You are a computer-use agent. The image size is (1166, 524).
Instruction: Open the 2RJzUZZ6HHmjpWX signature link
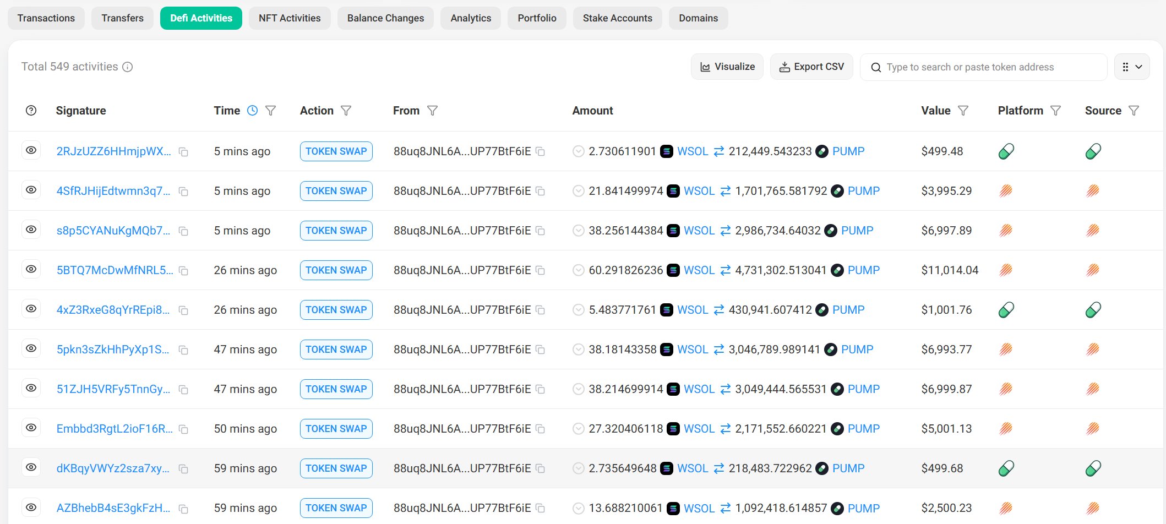pos(114,151)
